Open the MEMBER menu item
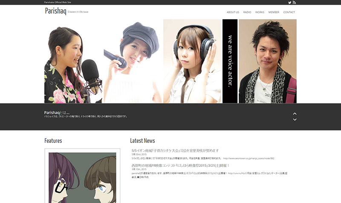 click(x=274, y=12)
